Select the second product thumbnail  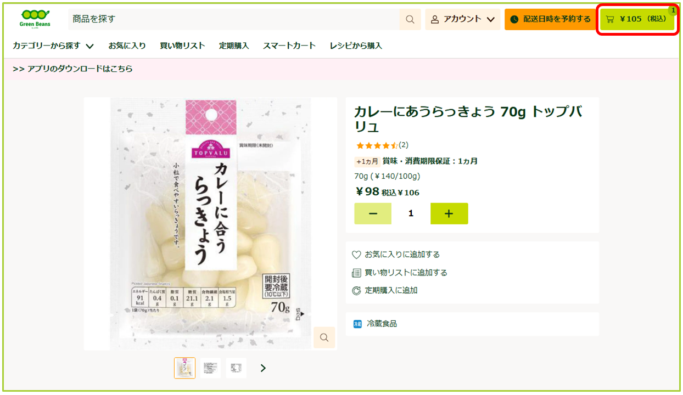pos(210,368)
